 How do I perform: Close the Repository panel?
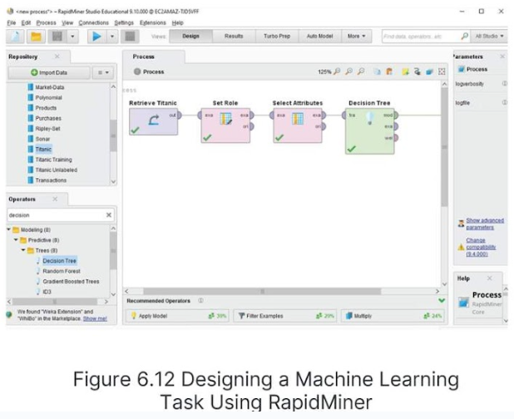tap(57, 57)
